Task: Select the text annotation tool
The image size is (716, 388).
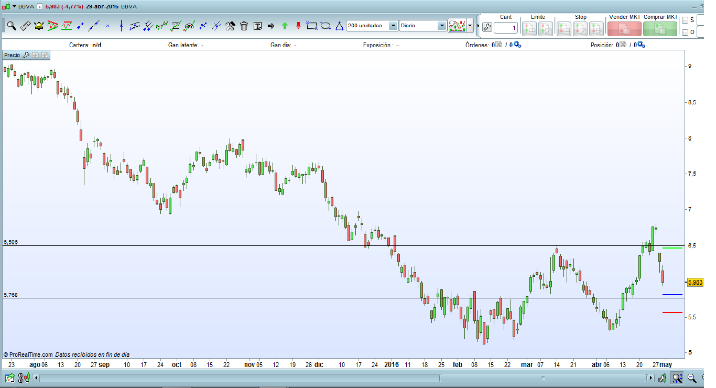Action: (257, 25)
